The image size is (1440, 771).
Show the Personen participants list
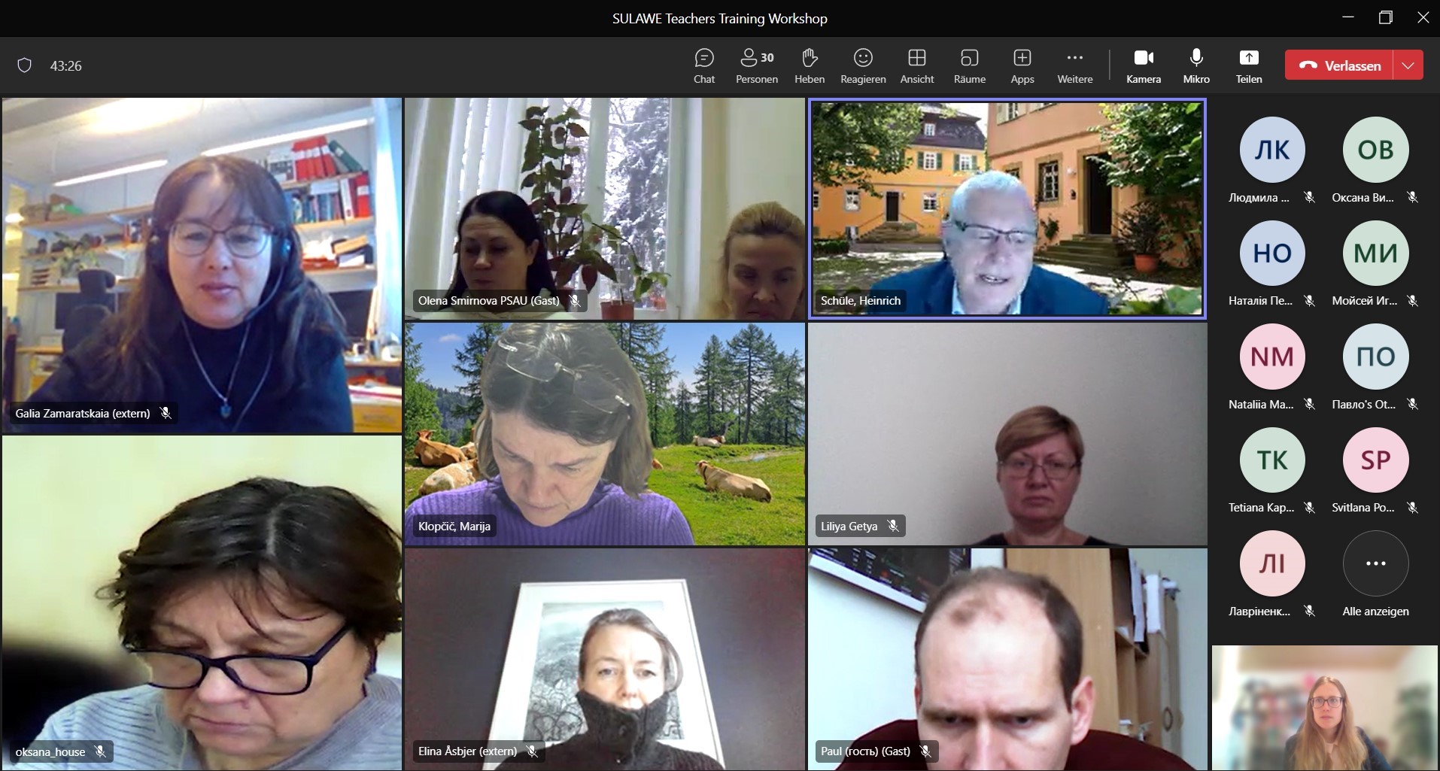pyautogui.click(x=757, y=66)
